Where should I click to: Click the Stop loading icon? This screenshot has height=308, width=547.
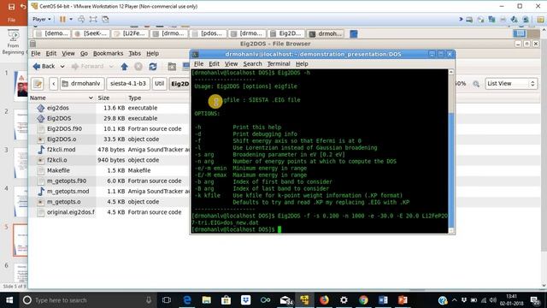point(138,67)
